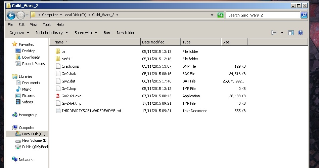Expand the Computer breadcrumb arrow

coord(61,15)
